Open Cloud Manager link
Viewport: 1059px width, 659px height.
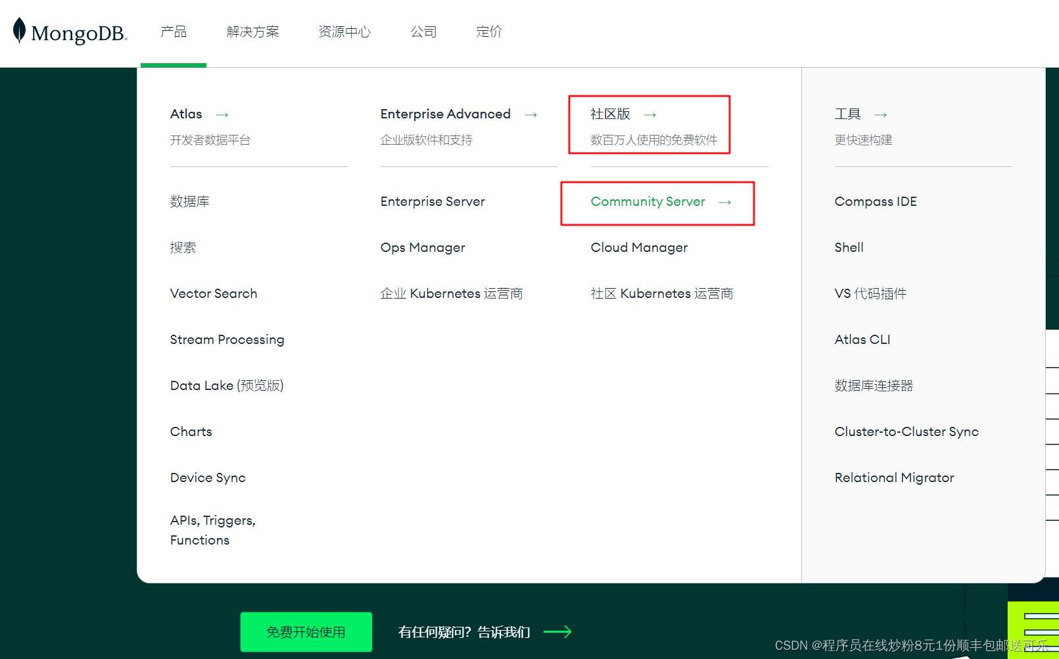[640, 247]
